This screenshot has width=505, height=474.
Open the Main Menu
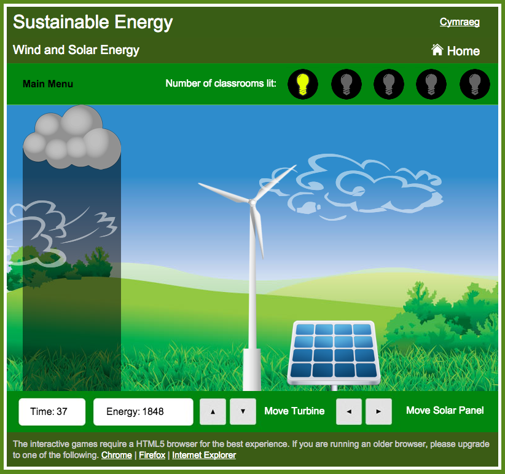tap(48, 84)
